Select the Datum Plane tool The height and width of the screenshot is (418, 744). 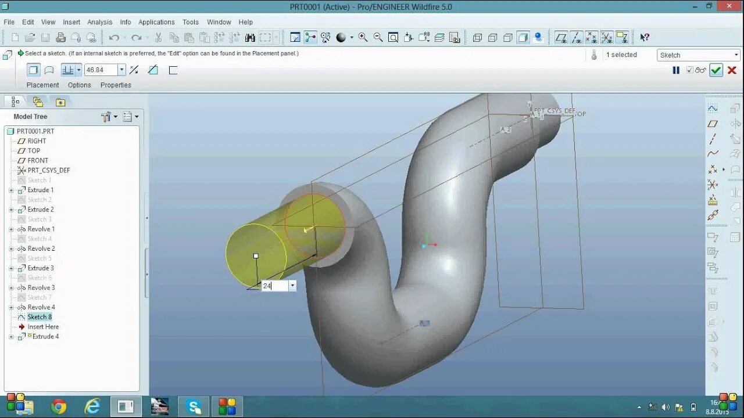tap(713, 124)
